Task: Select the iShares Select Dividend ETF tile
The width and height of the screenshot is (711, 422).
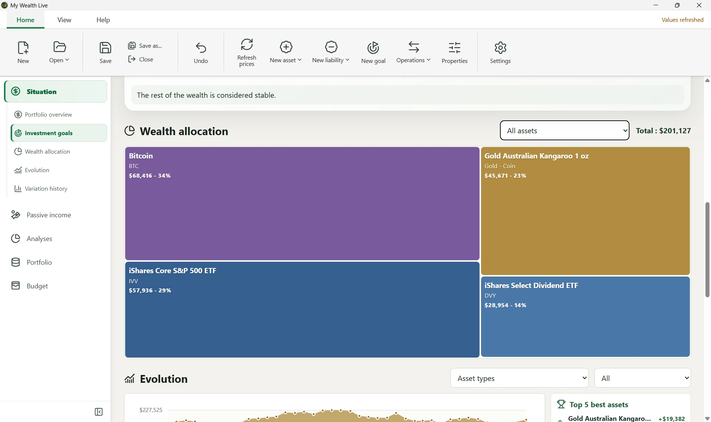Action: 585,317
